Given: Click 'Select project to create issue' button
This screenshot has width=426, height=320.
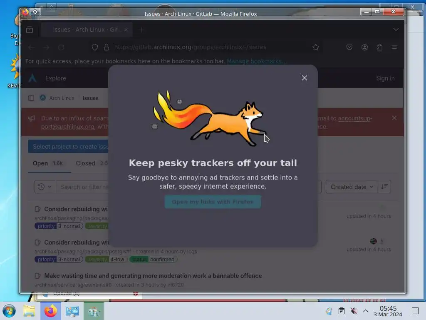Looking at the screenshot, I should click(x=69, y=147).
